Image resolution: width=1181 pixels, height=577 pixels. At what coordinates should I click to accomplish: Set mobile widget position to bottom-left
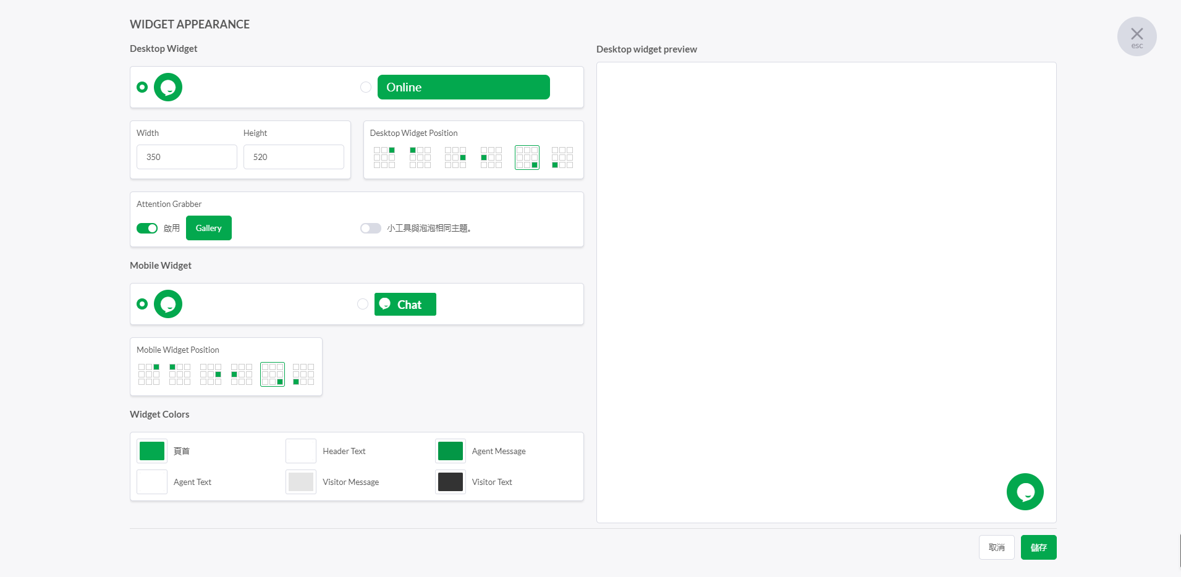[303, 374]
